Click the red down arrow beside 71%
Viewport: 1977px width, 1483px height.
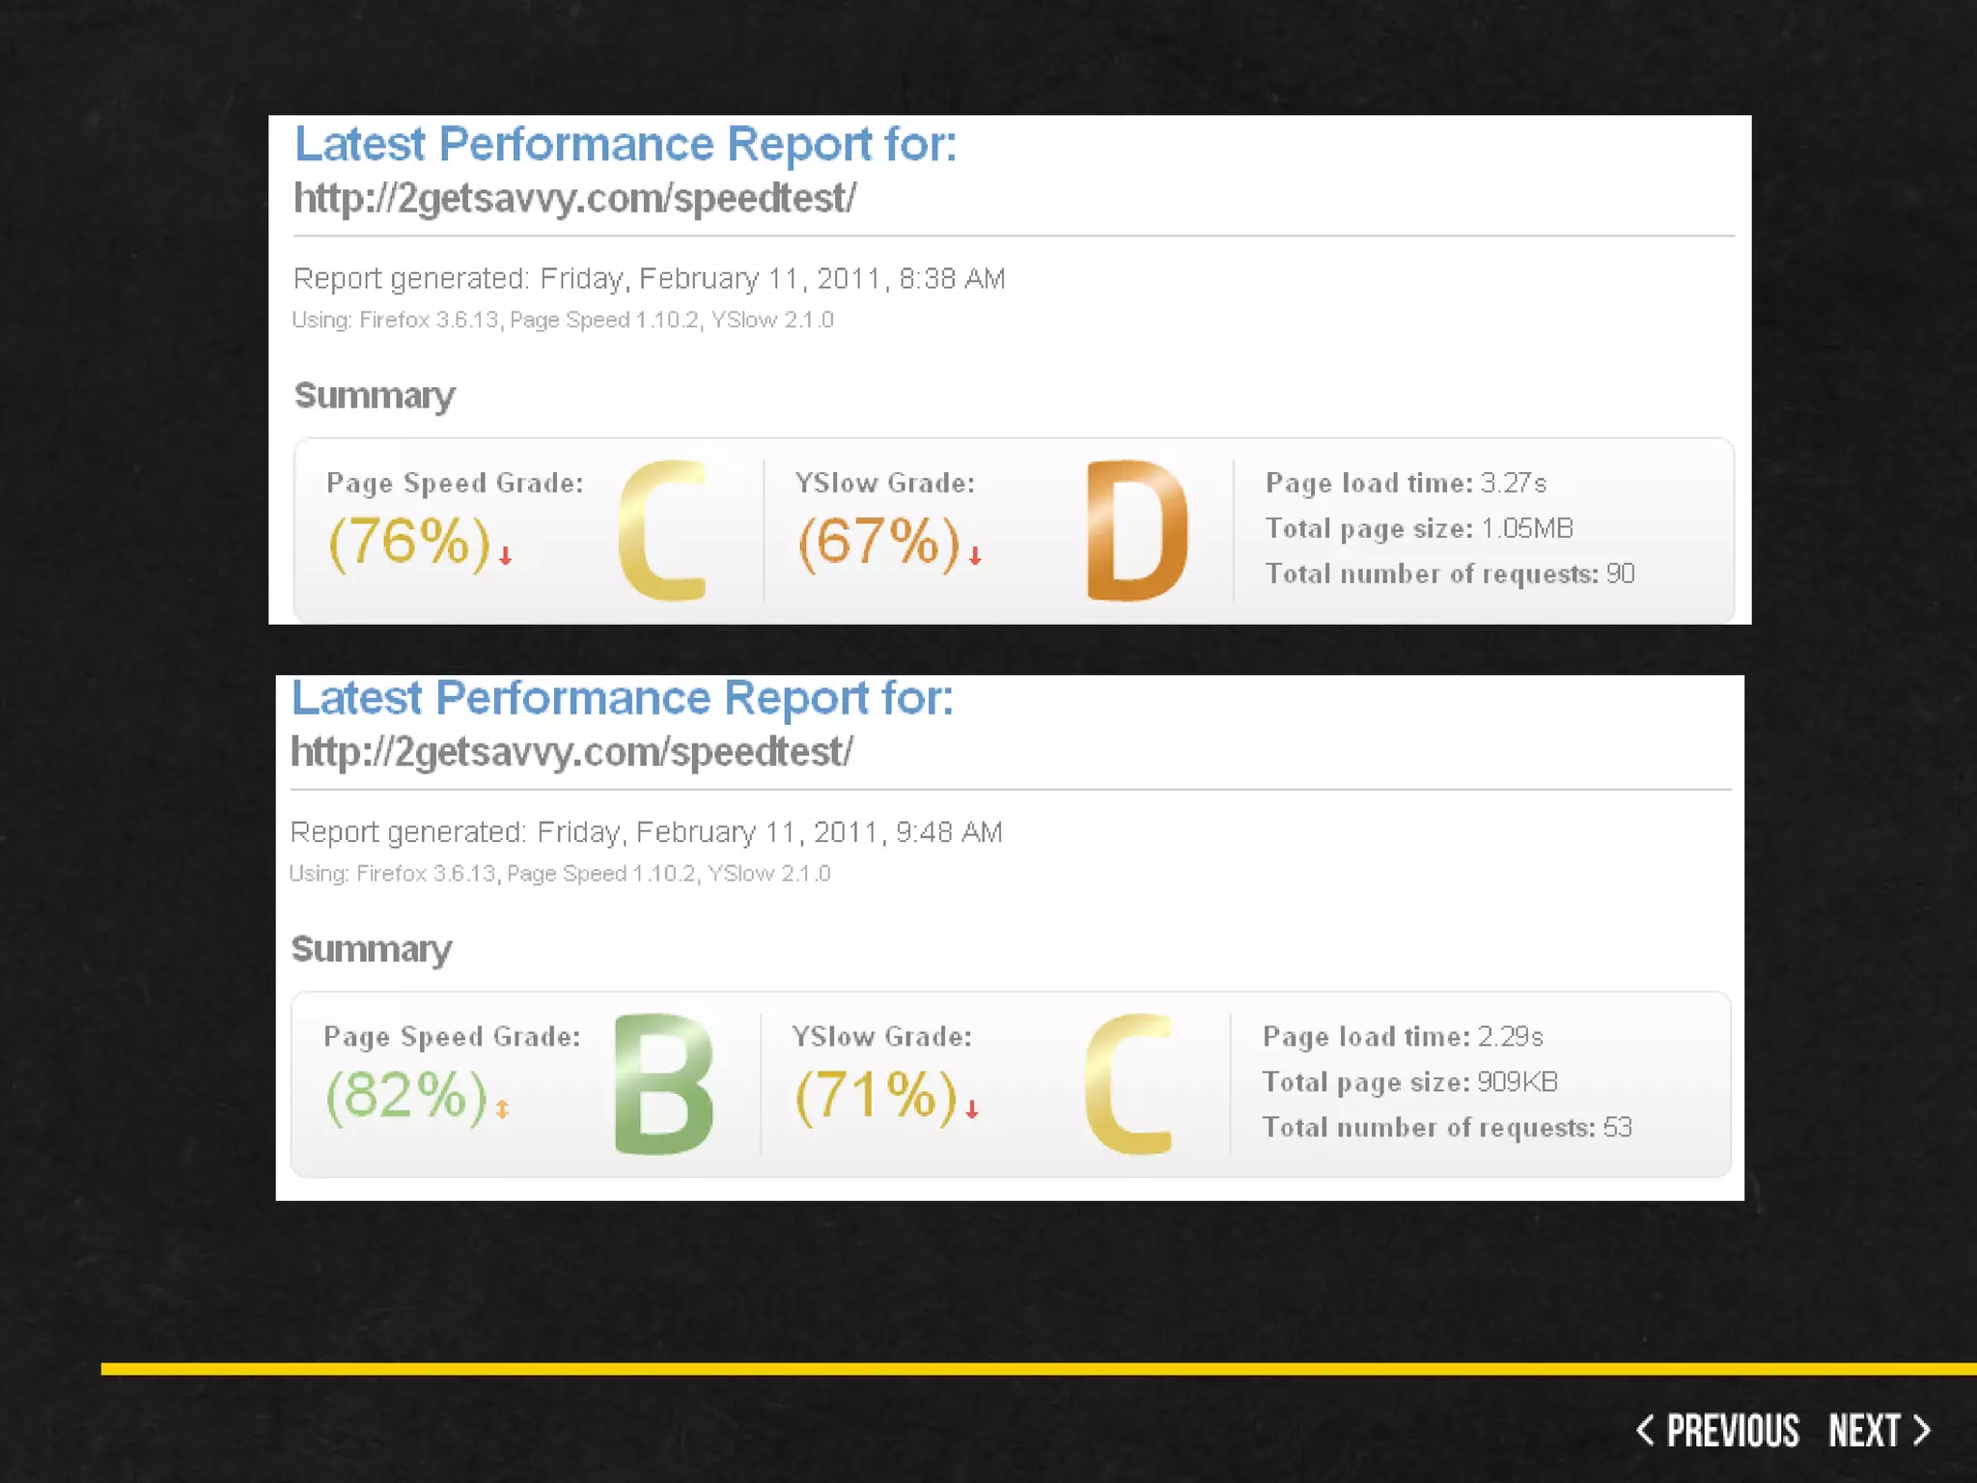coord(972,1109)
